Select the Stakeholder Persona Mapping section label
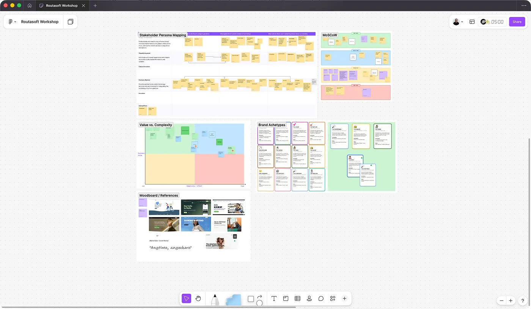Viewport: 531px width, 309px height. [163, 35]
